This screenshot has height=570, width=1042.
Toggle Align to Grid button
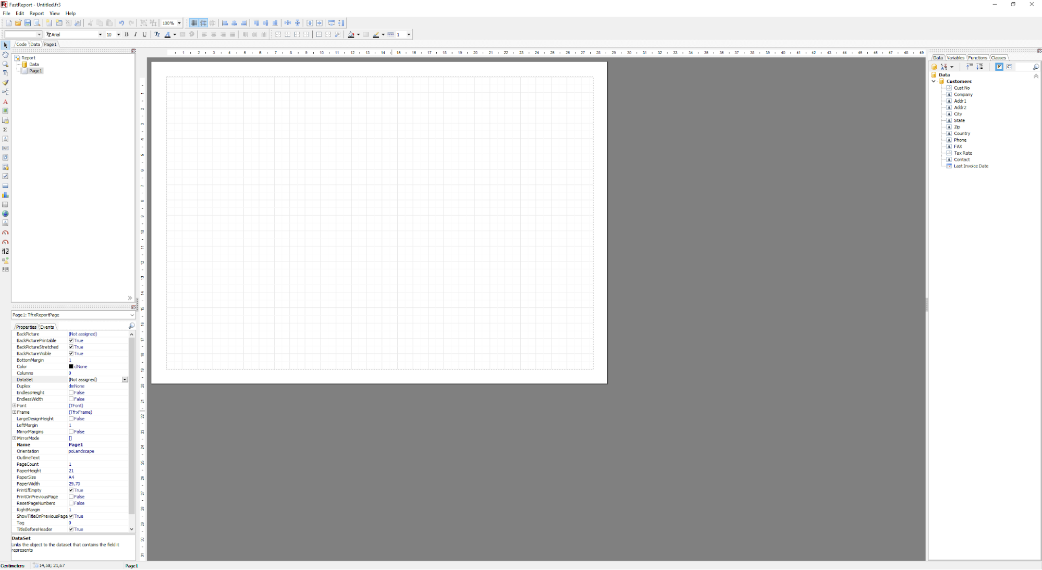click(x=203, y=23)
